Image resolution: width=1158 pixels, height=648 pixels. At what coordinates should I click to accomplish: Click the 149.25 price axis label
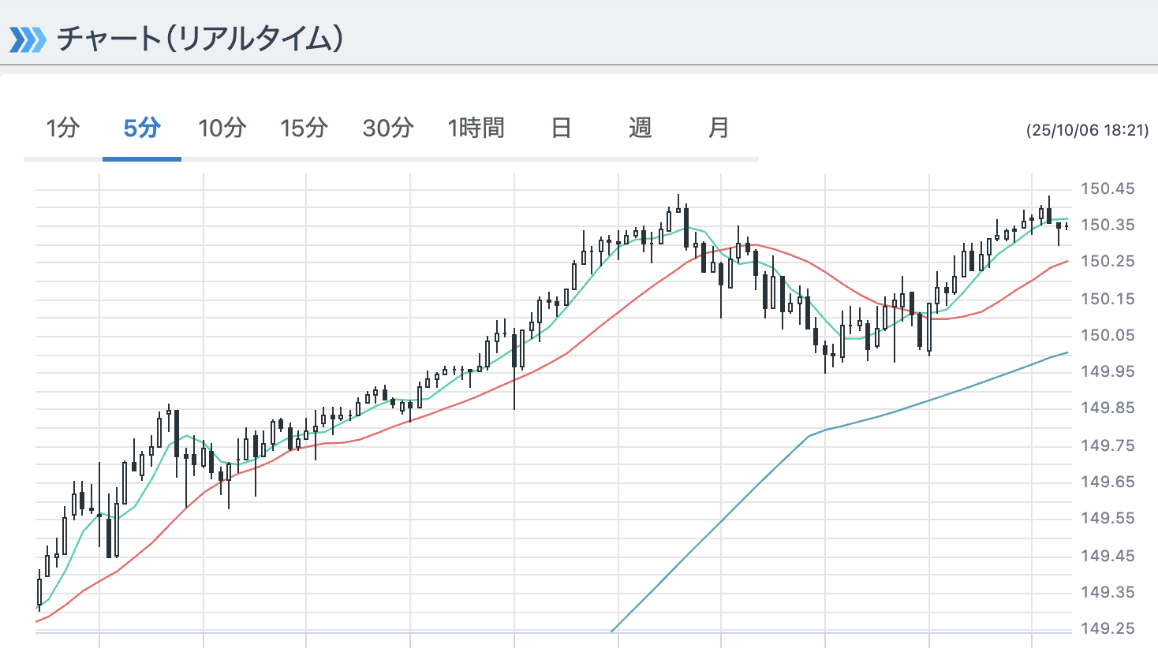(1108, 628)
